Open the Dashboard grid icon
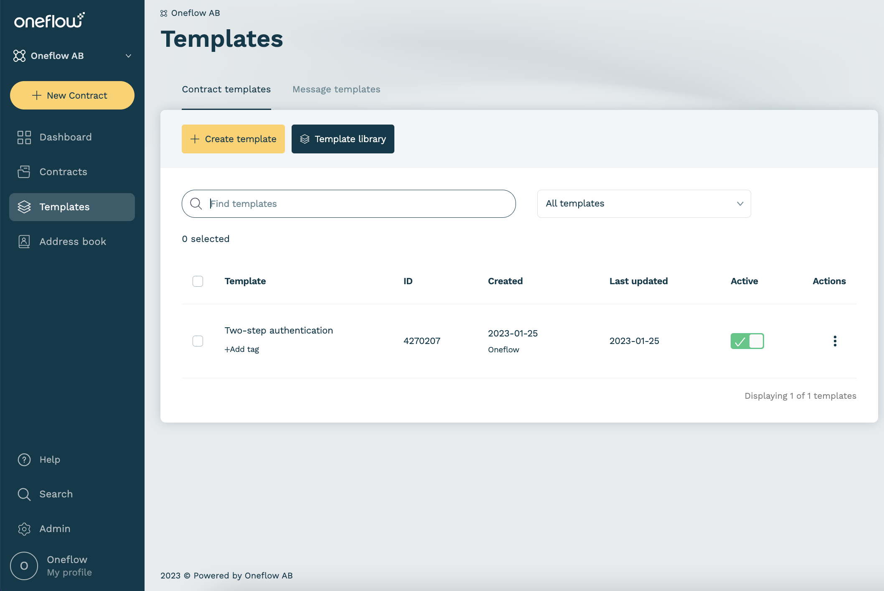Viewport: 884px width, 591px height. tap(24, 137)
